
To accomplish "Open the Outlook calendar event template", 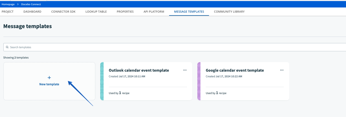I will (x=139, y=70).
